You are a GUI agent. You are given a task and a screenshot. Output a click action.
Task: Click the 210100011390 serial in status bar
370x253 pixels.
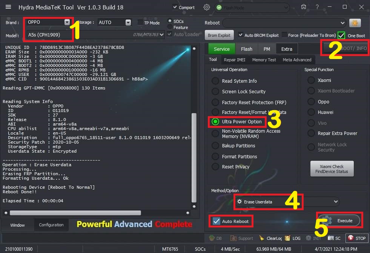(19, 249)
